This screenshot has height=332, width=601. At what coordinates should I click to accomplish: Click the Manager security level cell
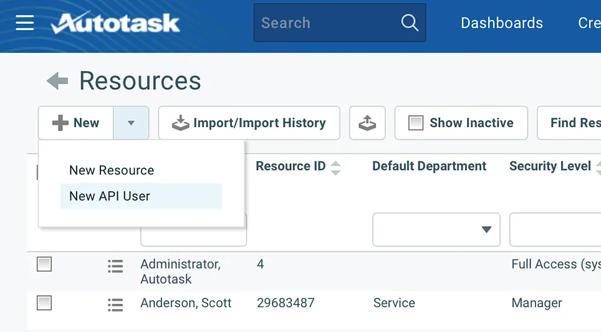(537, 303)
